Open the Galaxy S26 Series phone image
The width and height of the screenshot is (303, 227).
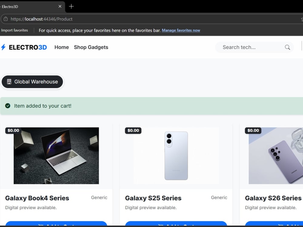(276, 156)
